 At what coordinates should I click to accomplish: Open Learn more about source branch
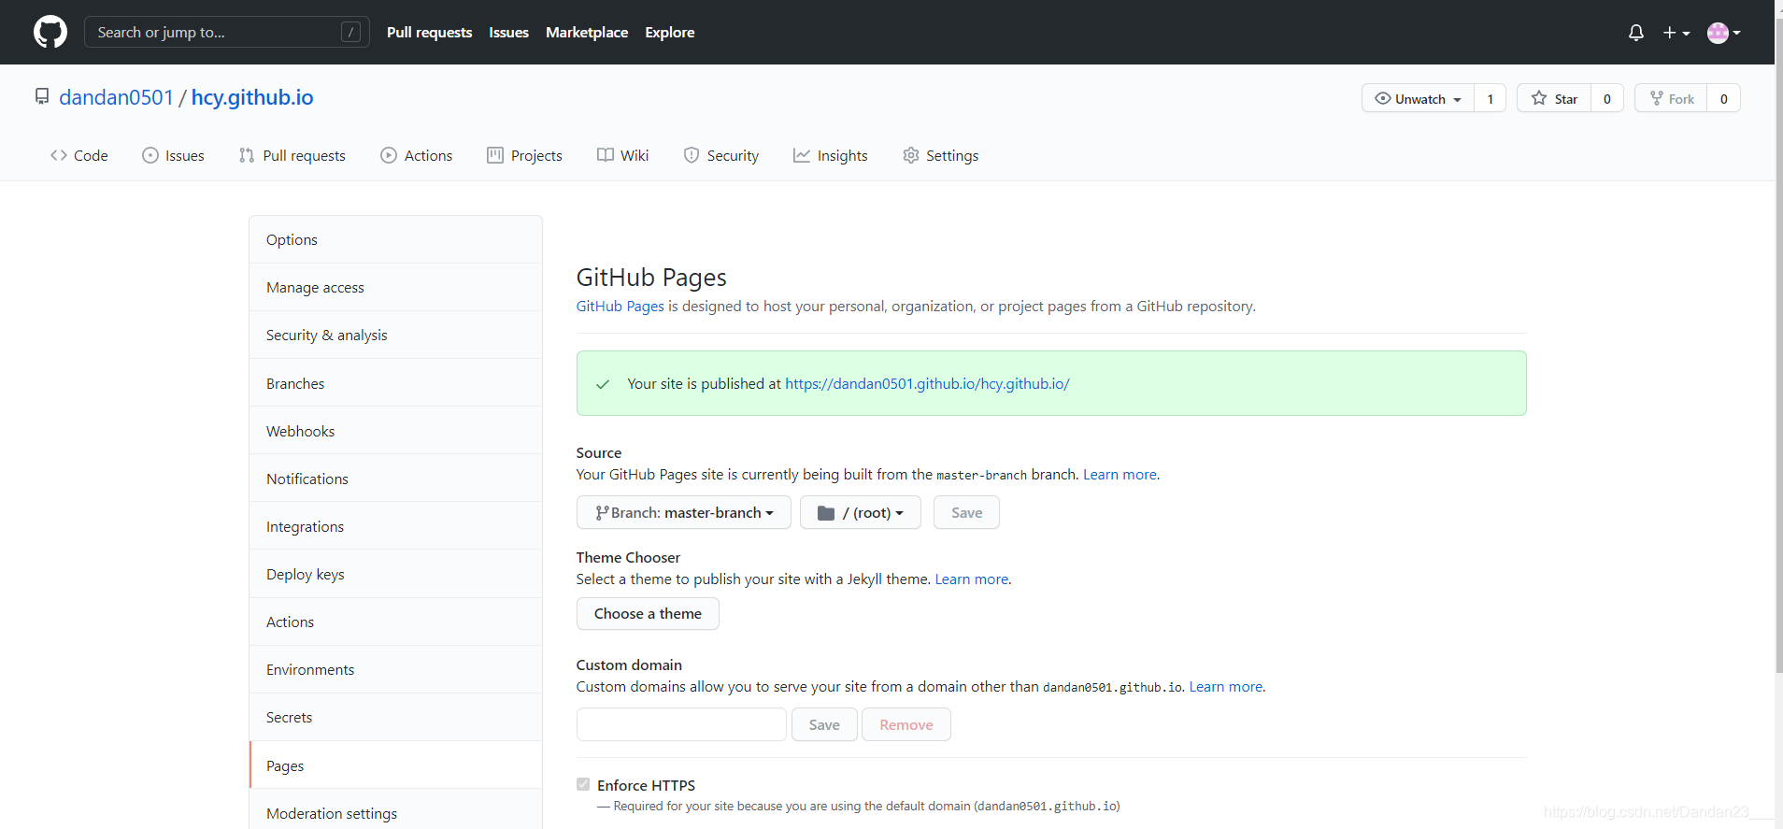click(x=1120, y=475)
